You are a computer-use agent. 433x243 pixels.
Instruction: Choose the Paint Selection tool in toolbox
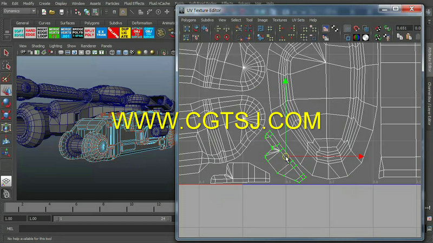[6, 78]
